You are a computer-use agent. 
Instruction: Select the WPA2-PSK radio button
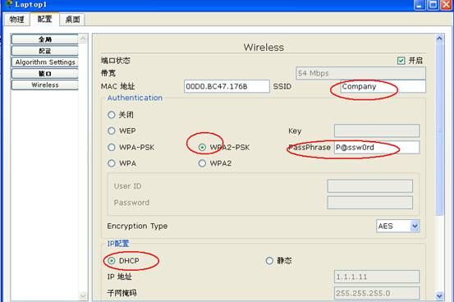coord(202,148)
